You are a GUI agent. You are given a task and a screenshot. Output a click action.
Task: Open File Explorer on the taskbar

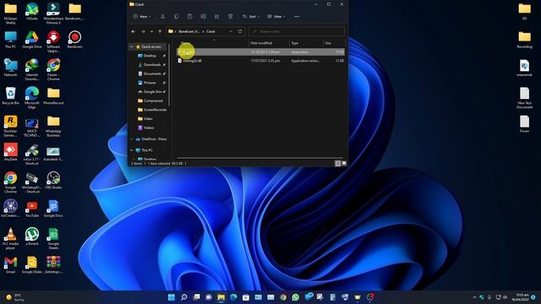tap(221, 297)
